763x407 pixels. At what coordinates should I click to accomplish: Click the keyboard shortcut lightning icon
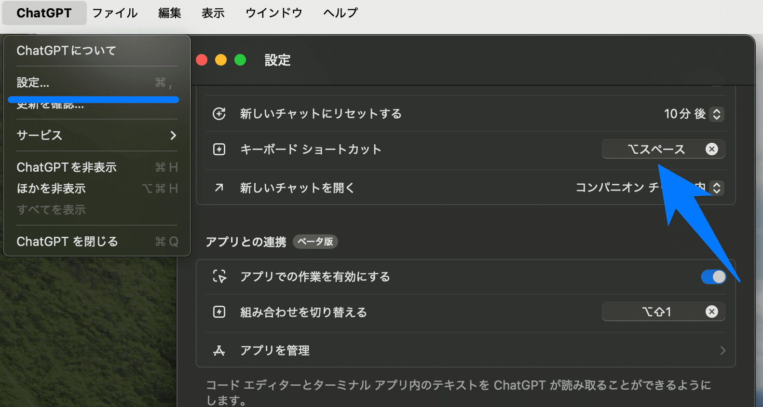[219, 149]
